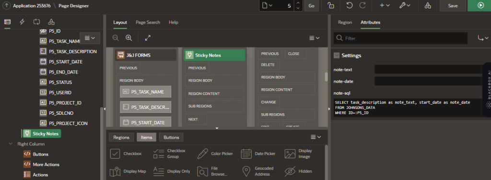Image resolution: width=491 pixels, height=180 pixels.
Task: Open the Page Shared Components tab icon
Action: tap(51, 22)
